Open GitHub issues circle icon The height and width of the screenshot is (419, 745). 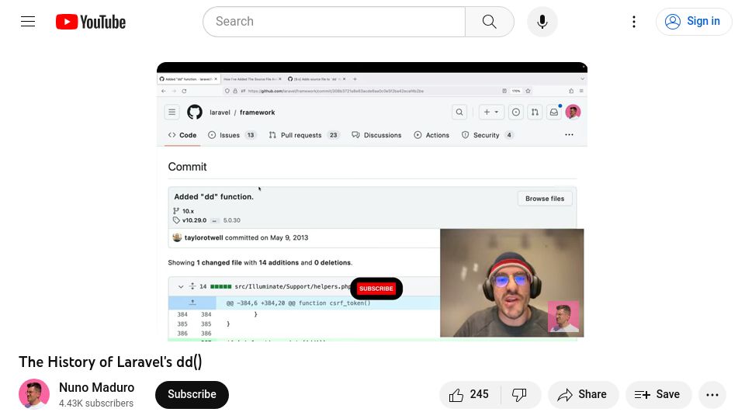pyautogui.click(x=516, y=112)
